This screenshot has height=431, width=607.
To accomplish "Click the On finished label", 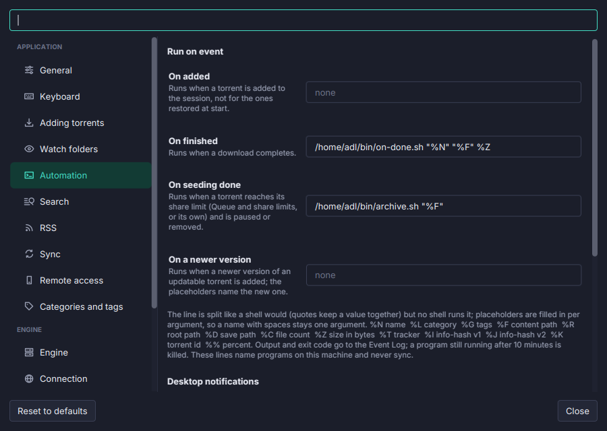I will [x=193, y=141].
